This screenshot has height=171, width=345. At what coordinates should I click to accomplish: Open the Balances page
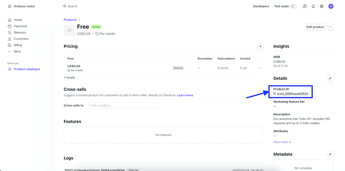[x=20, y=32]
